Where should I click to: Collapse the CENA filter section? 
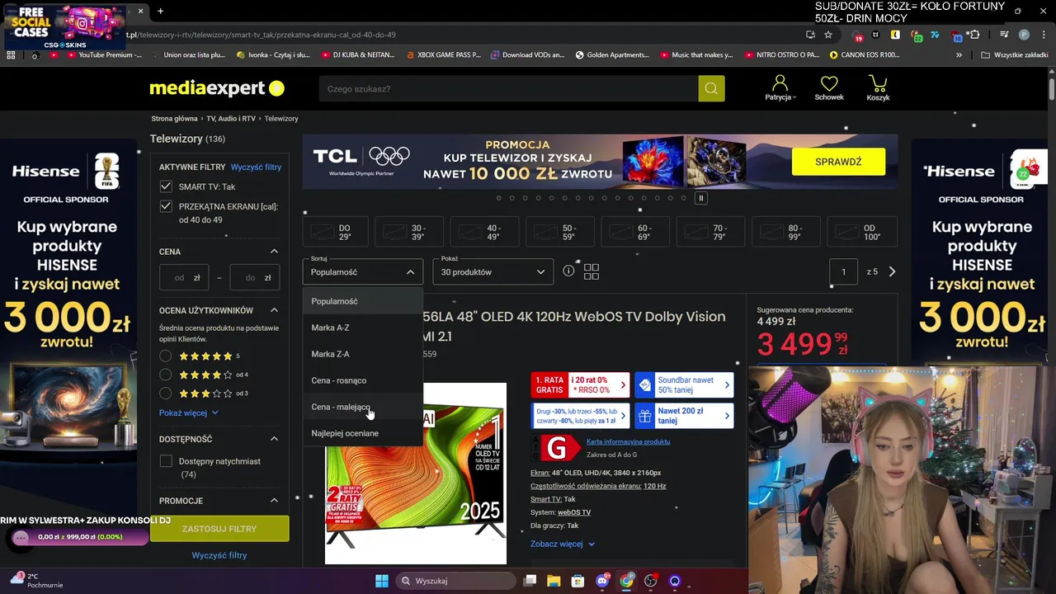[274, 252]
